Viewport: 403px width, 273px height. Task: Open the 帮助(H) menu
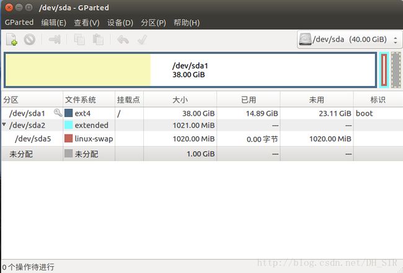[187, 22]
